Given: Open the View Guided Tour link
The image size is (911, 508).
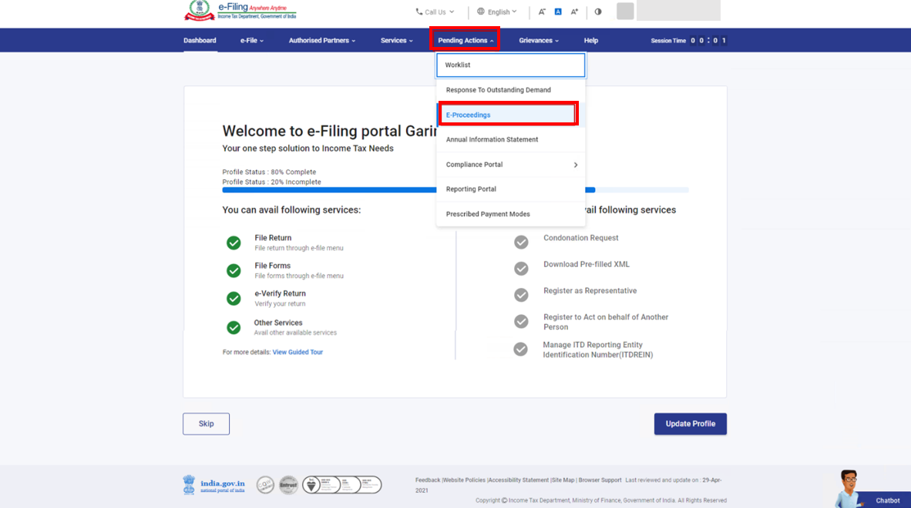Looking at the screenshot, I should (x=298, y=353).
